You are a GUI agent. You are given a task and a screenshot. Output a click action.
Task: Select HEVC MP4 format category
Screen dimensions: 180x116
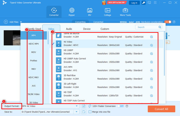coord(34,44)
